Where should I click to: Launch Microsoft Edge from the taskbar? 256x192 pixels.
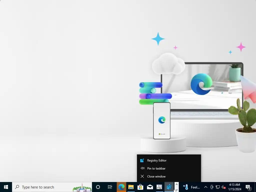(121, 187)
